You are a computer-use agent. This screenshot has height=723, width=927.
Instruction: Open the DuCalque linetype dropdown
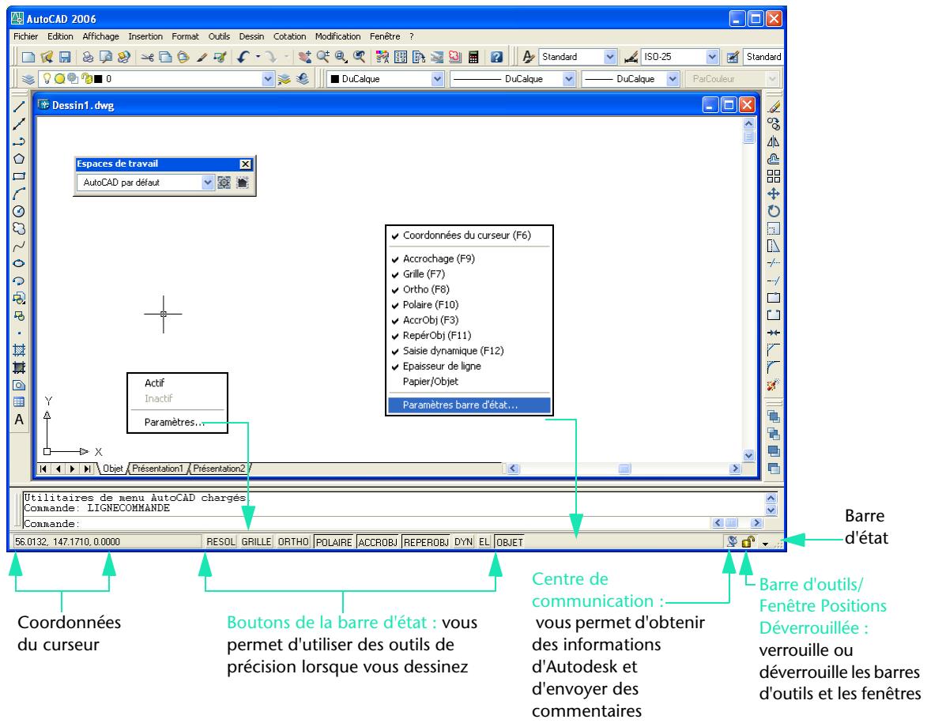tap(569, 79)
